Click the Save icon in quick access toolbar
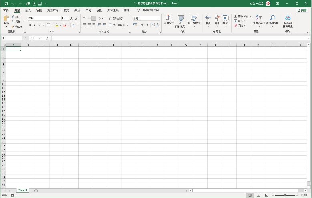Image resolution: width=312 pixels, height=198 pixels. pos(6,4)
